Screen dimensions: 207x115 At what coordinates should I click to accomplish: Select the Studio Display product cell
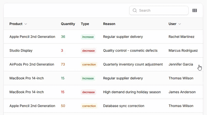click(x=21, y=51)
